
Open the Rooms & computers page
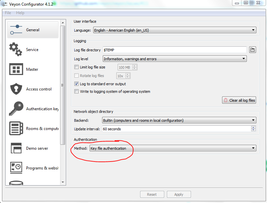tap(32, 128)
